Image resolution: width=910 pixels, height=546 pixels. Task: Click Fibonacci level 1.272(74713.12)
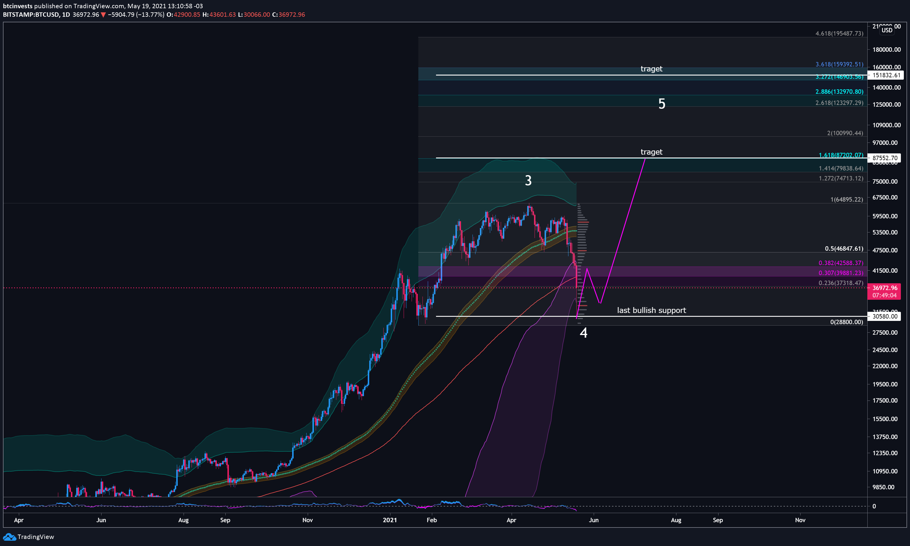(841, 178)
